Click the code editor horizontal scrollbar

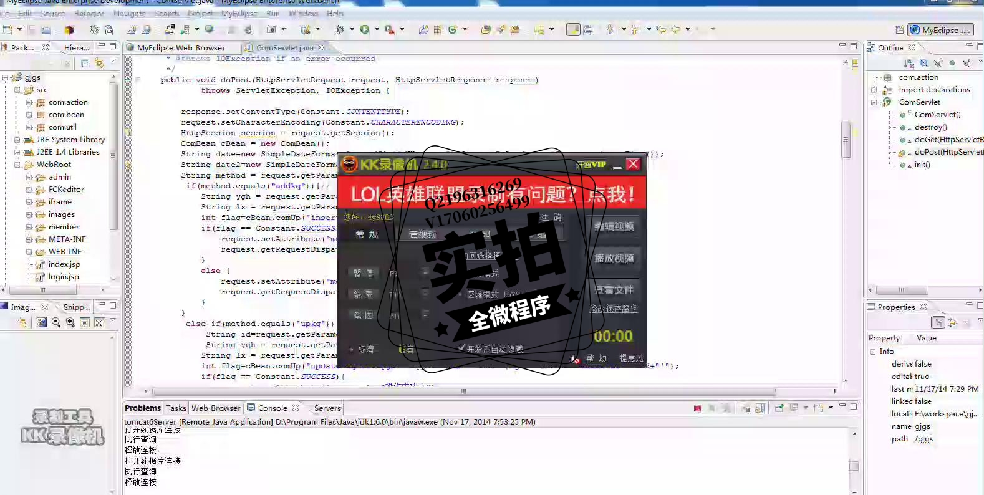(464, 392)
